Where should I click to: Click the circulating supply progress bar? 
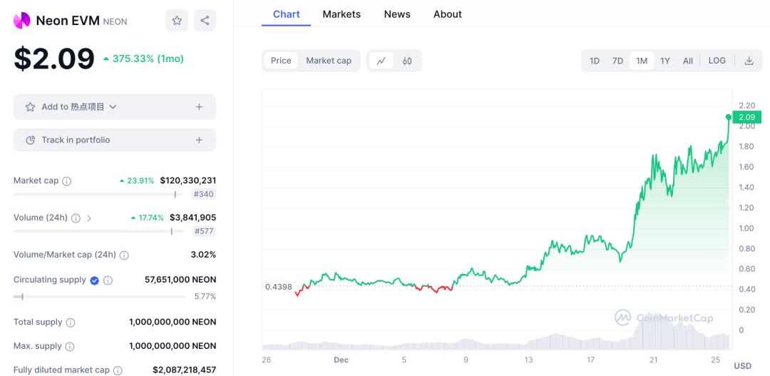click(100, 296)
